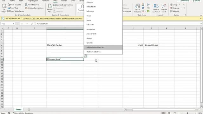The image size is (203, 114).
Task: Adjust the zoom slider handle
Action: 187,113
